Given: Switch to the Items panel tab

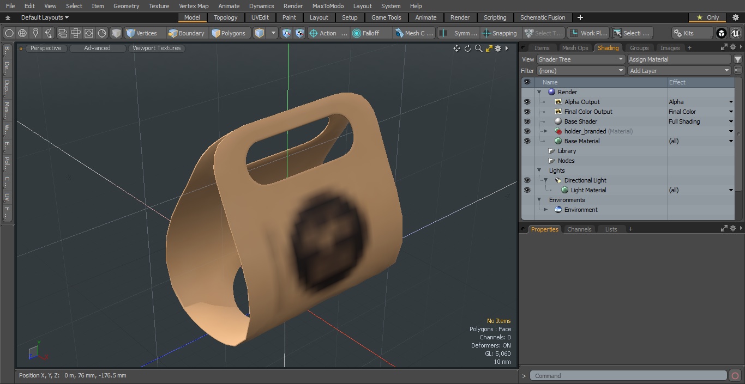Looking at the screenshot, I should click(542, 48).
